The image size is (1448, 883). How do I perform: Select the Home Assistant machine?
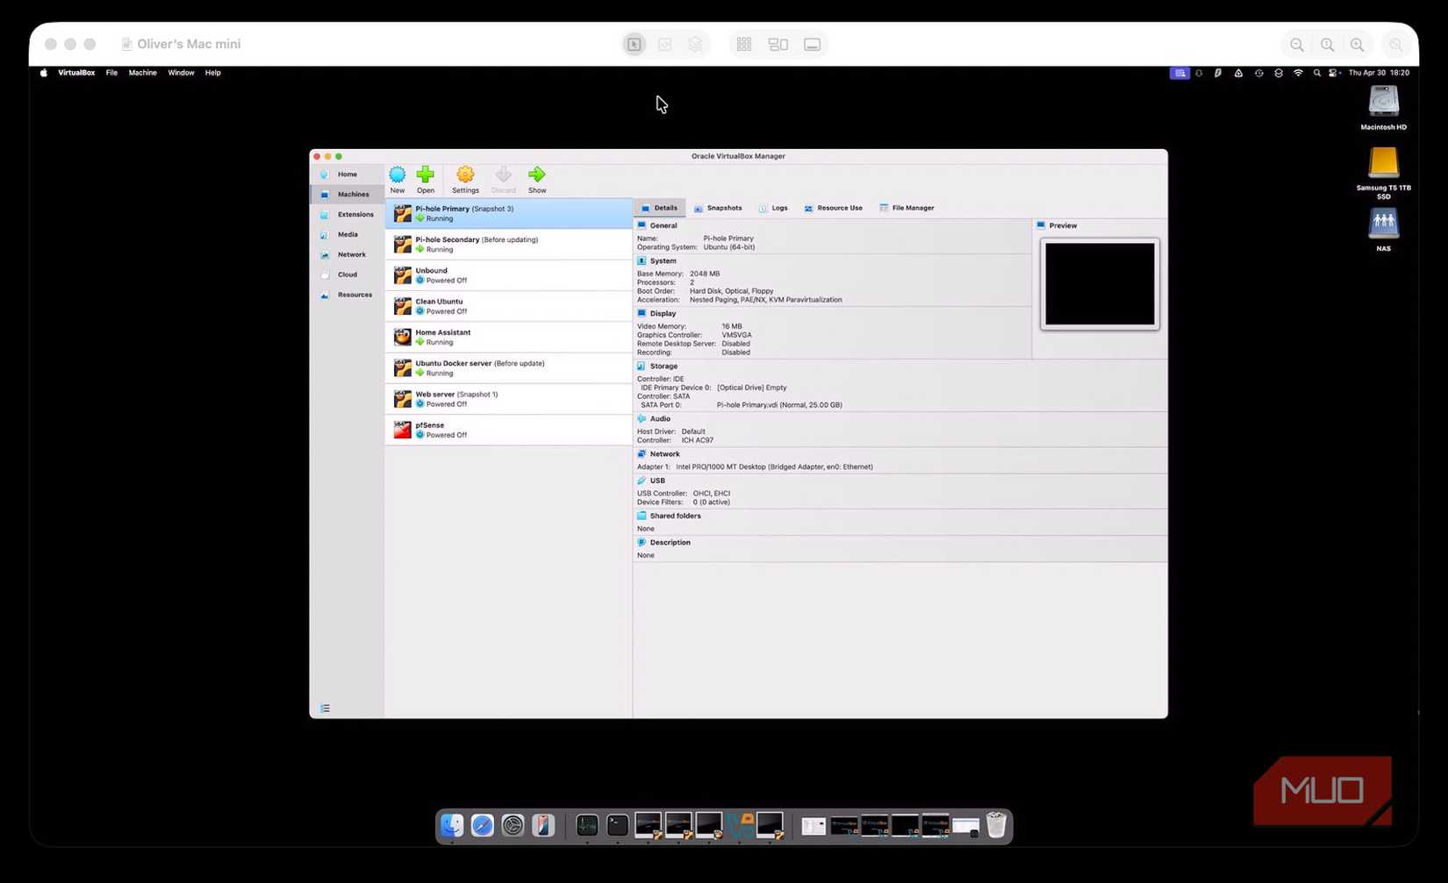[x=509, y=338]
